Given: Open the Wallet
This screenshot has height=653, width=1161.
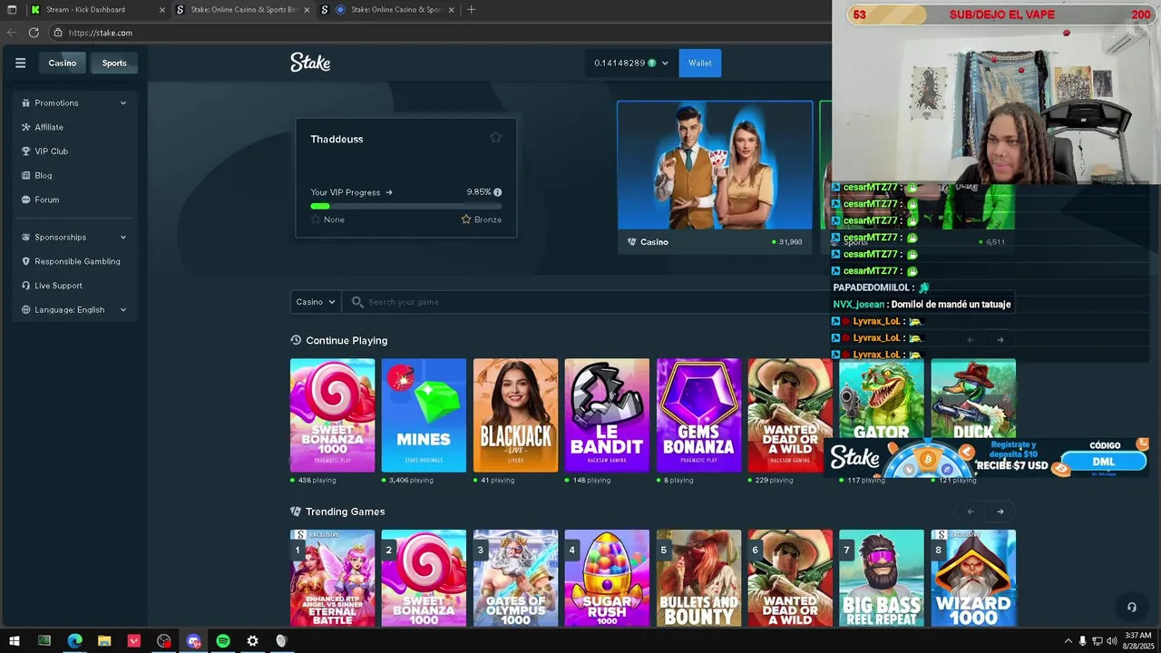Looking at the screenshot, I should click(x=700, y=63).
